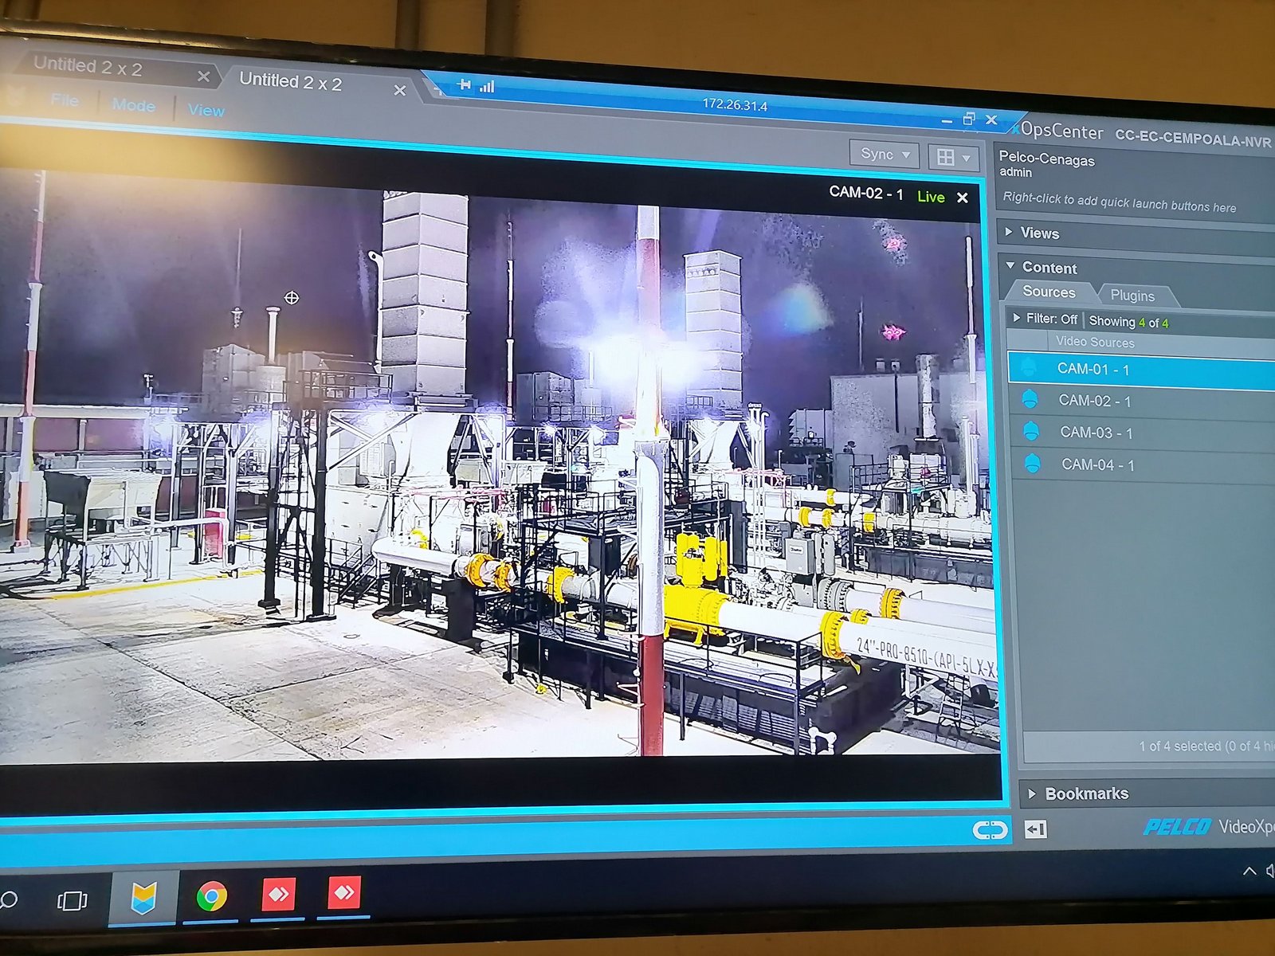Open Chrome from the taskbar
The height and width of the screenshot is (956, 1275).
(x=211, y=897)
